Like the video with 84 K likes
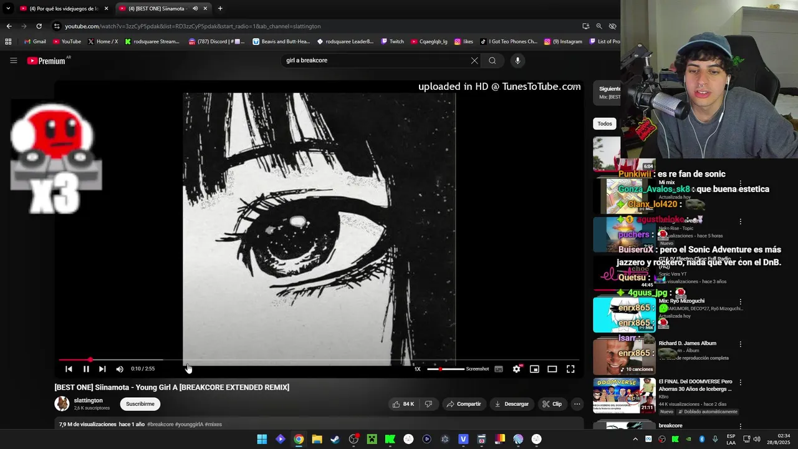The height and width of the screenshot is (449, 798). point(403,404)
